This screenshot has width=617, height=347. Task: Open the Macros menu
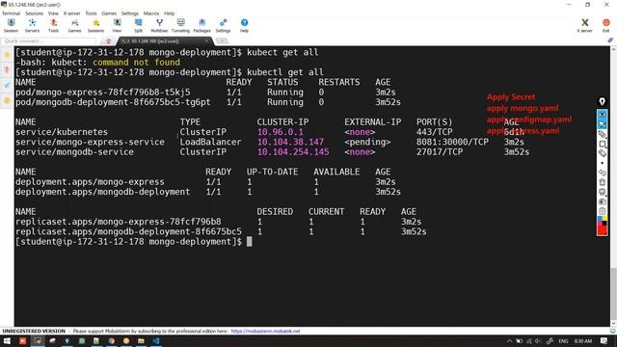pyautogui.click(x=151, y=13)
